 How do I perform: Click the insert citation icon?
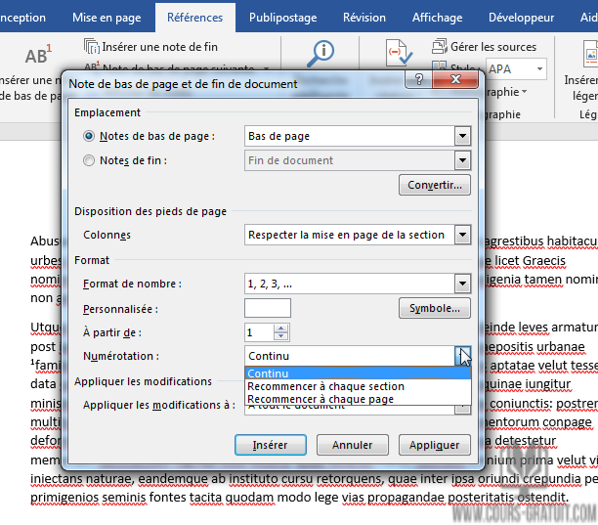point(397,53)
